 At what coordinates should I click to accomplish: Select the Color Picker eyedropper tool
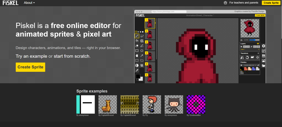pyautogui.click(x=137, y=70)
